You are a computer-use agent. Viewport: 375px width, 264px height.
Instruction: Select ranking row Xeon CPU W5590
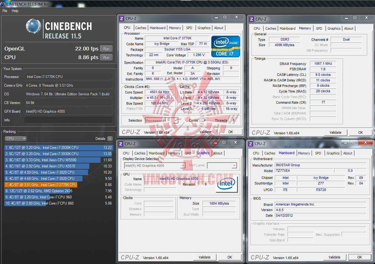click(58, 160)
